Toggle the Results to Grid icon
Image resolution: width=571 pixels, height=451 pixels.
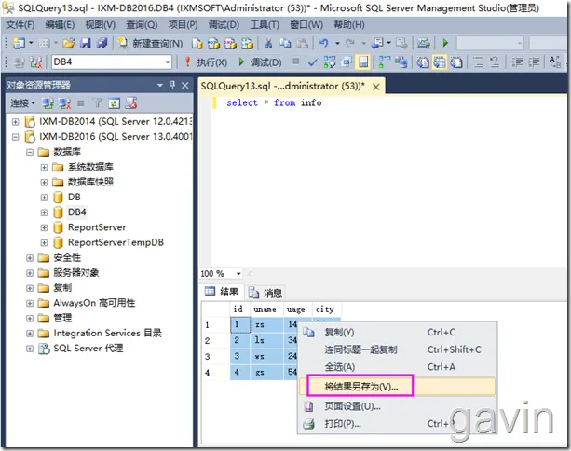tap(440, 62)
